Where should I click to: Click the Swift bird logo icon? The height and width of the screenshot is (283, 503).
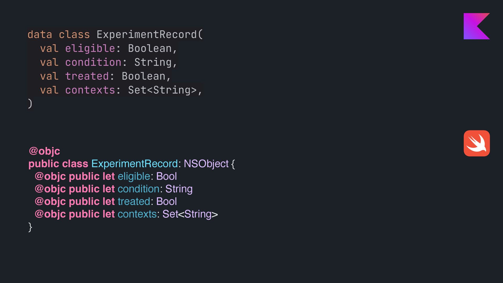tap(477, 143)
